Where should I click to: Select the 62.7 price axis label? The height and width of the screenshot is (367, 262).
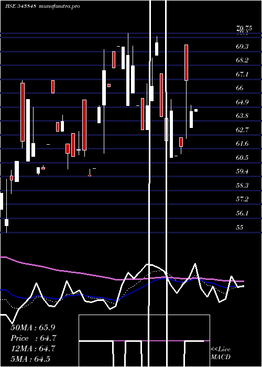pos(242,129)
